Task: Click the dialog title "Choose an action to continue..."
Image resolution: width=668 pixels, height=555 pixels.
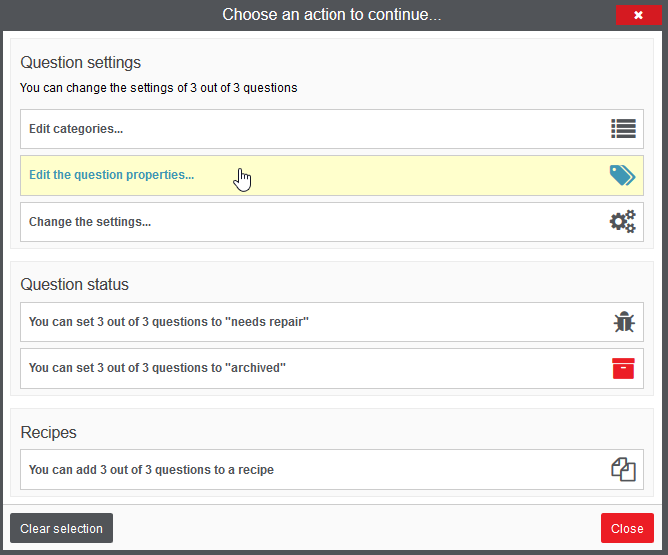Action: pos(332,15)
